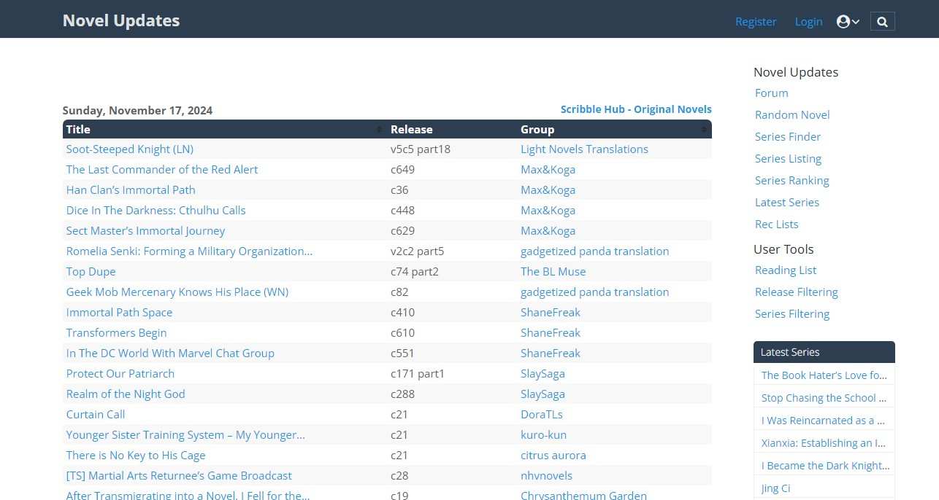939x500 pixels.
Task: Open Geek Mob Mercenary Knows His Place (WN)
Action: tap(177, 292)
